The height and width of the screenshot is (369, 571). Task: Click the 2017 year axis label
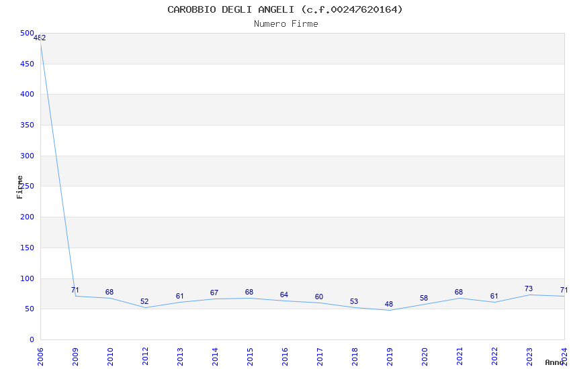coord(320,357)
